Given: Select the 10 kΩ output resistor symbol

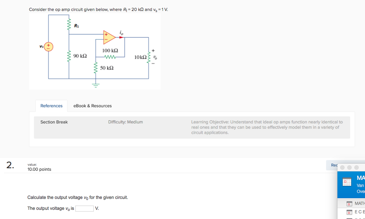Looking at the screenshot, I should 148,57.
